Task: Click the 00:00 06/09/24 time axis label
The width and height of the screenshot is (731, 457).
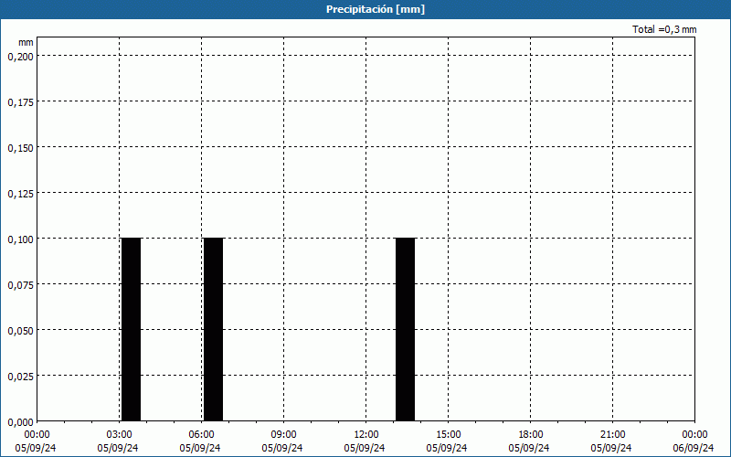Action: click(694, 441)
